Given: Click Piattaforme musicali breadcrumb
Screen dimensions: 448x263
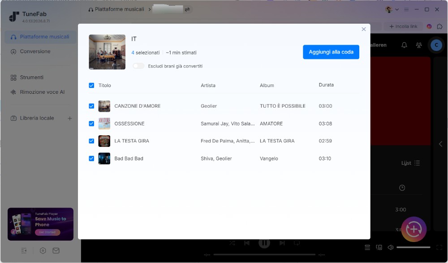Looking at the screenshot, I should (116, 9).
